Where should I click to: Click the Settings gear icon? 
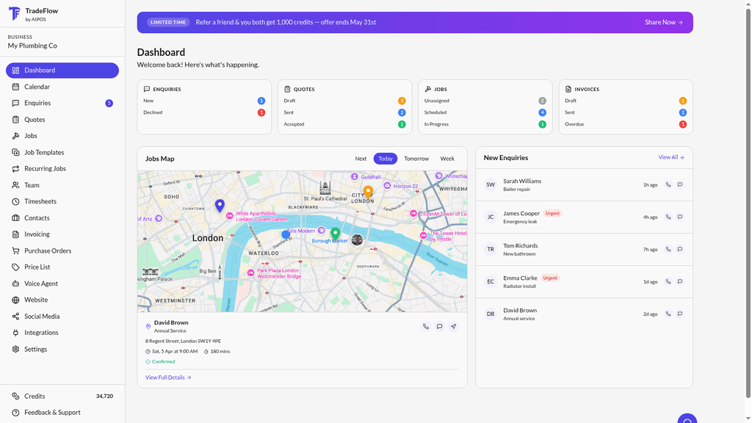(15, 349)
